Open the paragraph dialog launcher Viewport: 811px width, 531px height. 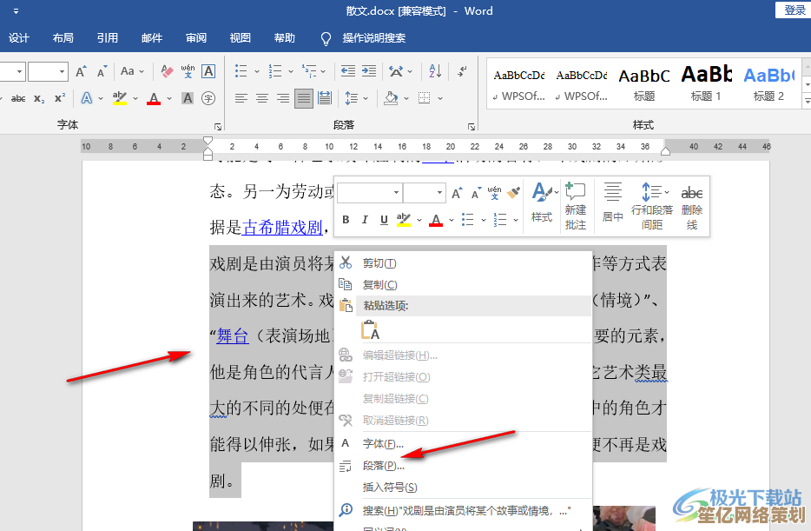[x=471, y=126]
